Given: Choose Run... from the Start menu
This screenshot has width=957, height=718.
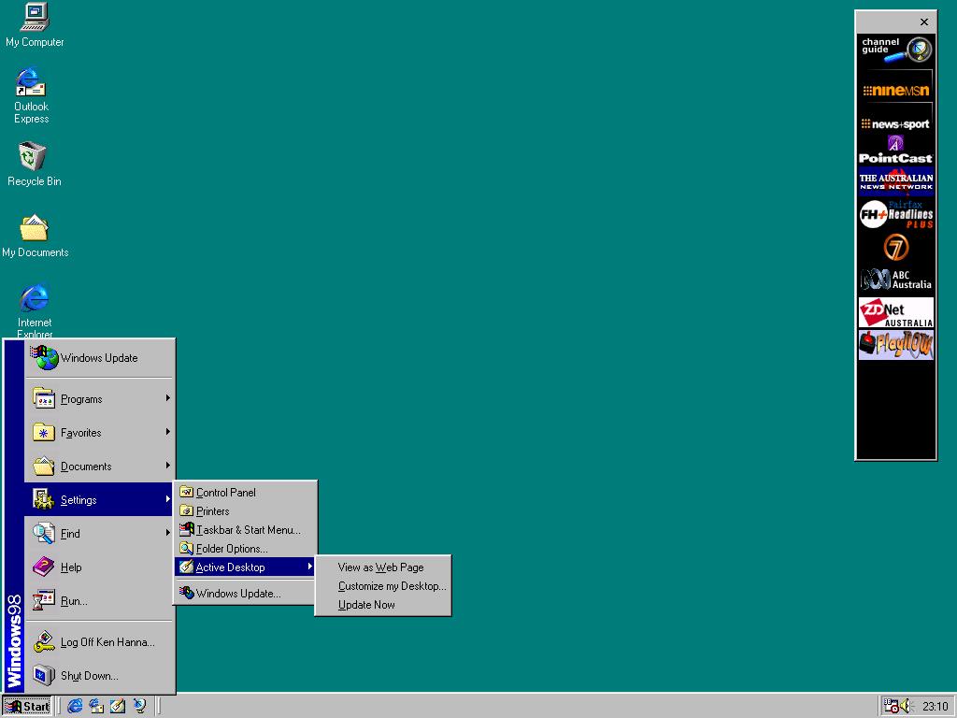Looking at the screenshot, I should tap(99, 601).
